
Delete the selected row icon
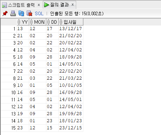coord(29,13)
